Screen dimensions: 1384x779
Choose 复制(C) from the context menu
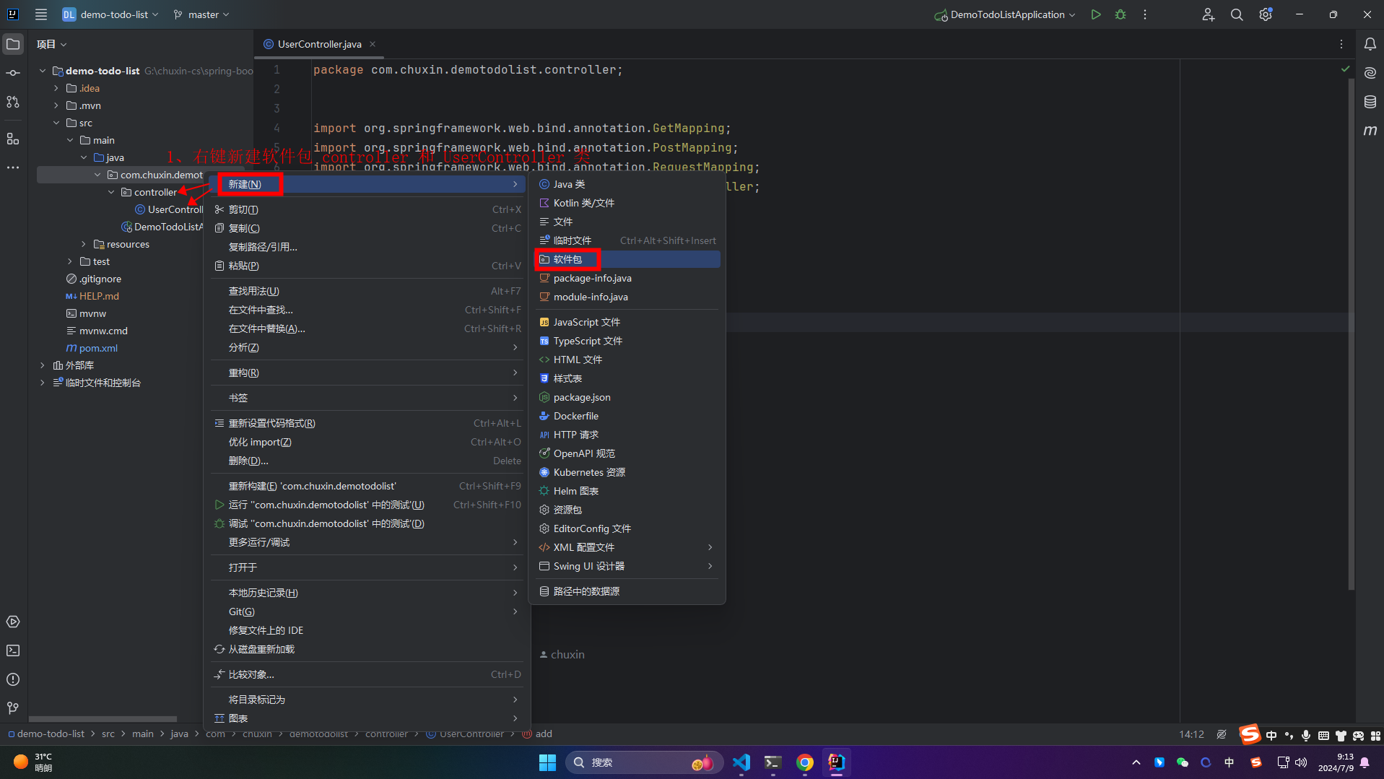click(x=368, y=228)
